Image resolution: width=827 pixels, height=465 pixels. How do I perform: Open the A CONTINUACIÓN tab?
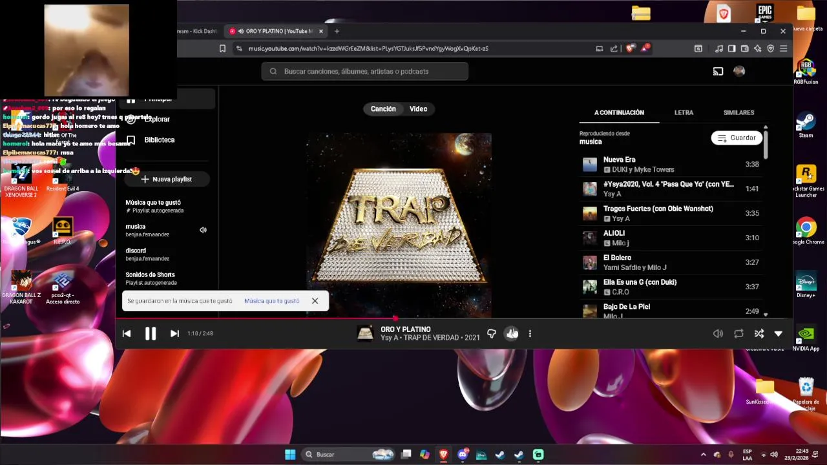coord(619,112)
